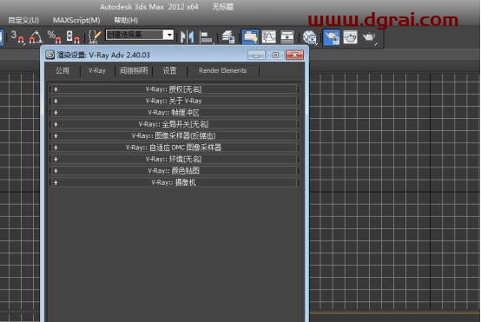Open the 帮助(H) menu

click(126, 20)
